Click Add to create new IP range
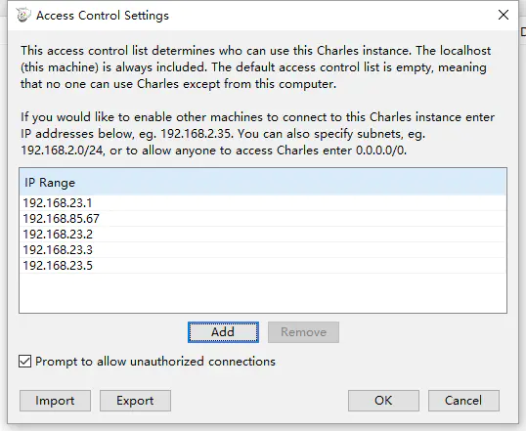This screenshot has height=431, width=526. [223, 332]
